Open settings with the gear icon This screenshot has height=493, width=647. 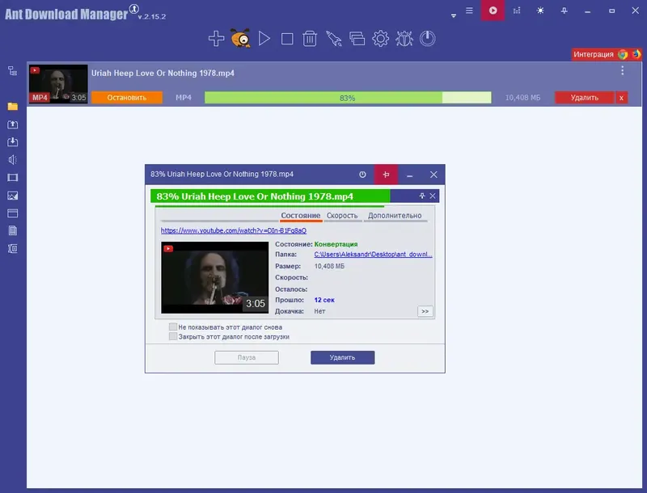(380, 37)
